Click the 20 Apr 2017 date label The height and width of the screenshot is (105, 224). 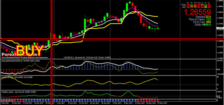[95, 103]
